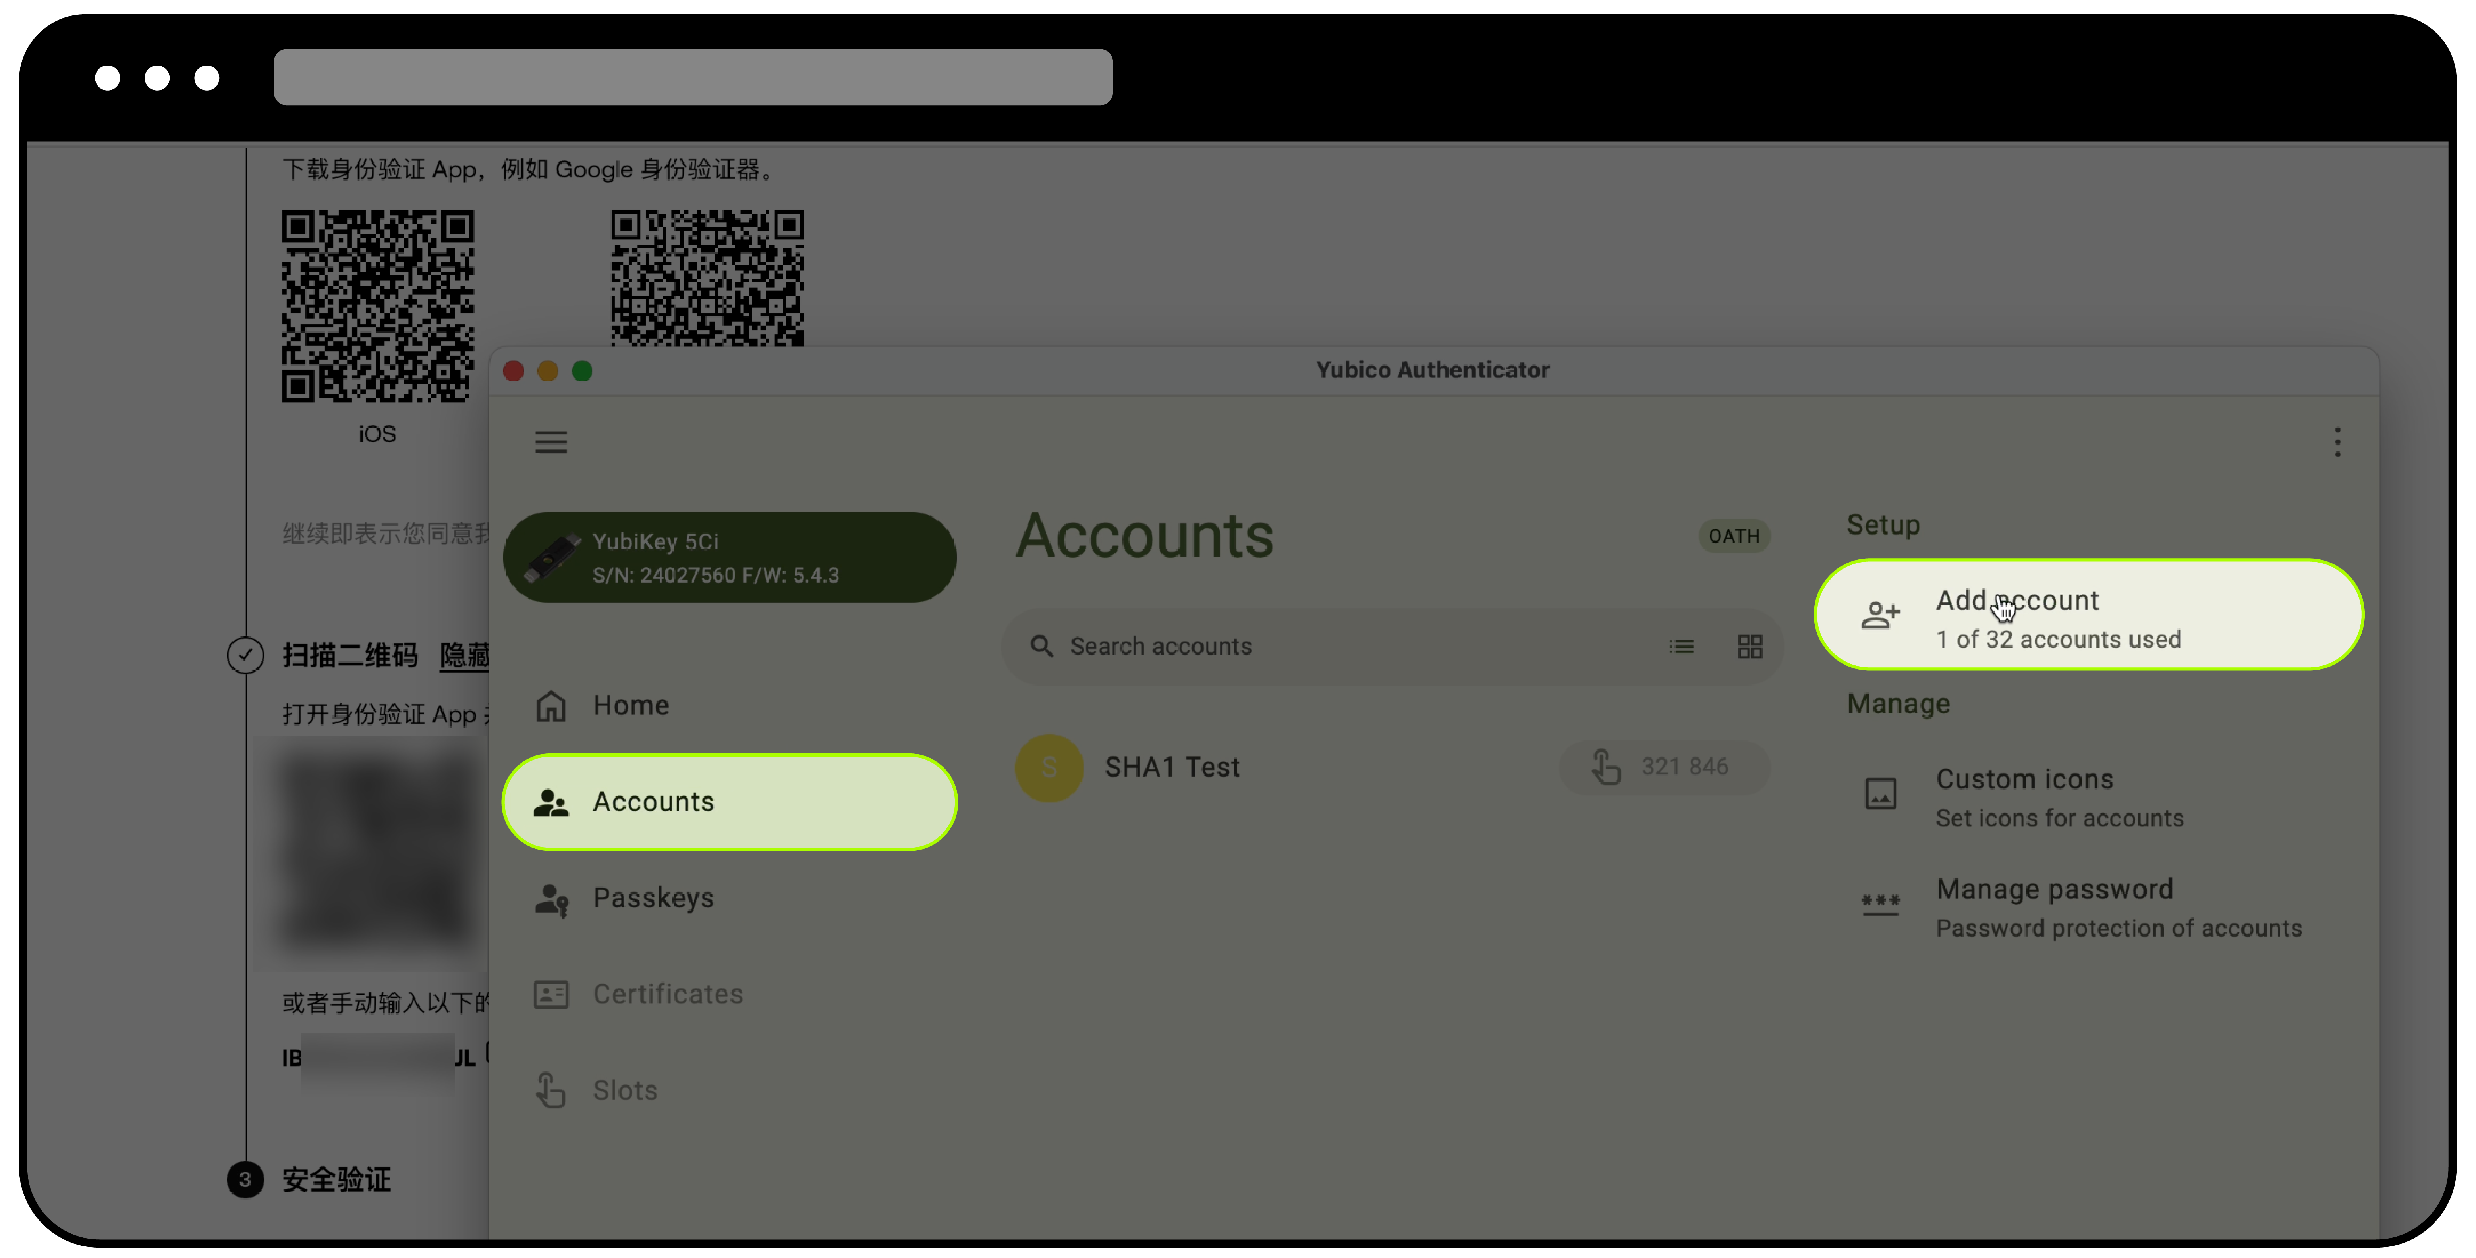Open the Certificates section
Image resolution: width=2476 pixels, height=1258 pixels.
(x=667, y=994)
